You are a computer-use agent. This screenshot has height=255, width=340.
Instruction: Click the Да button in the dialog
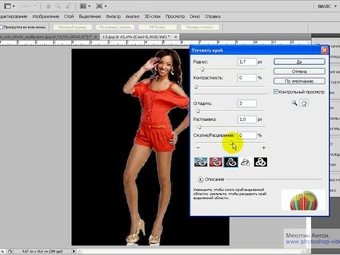tap(300, 62)
